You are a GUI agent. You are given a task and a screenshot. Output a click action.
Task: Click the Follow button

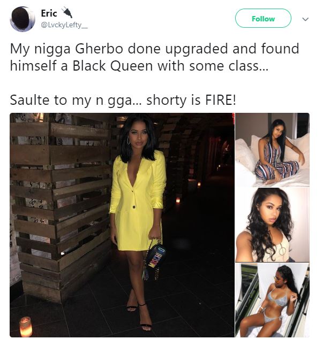click(263, 18)
